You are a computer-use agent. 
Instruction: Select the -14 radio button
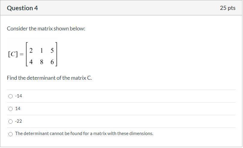(x=10, y=96)
